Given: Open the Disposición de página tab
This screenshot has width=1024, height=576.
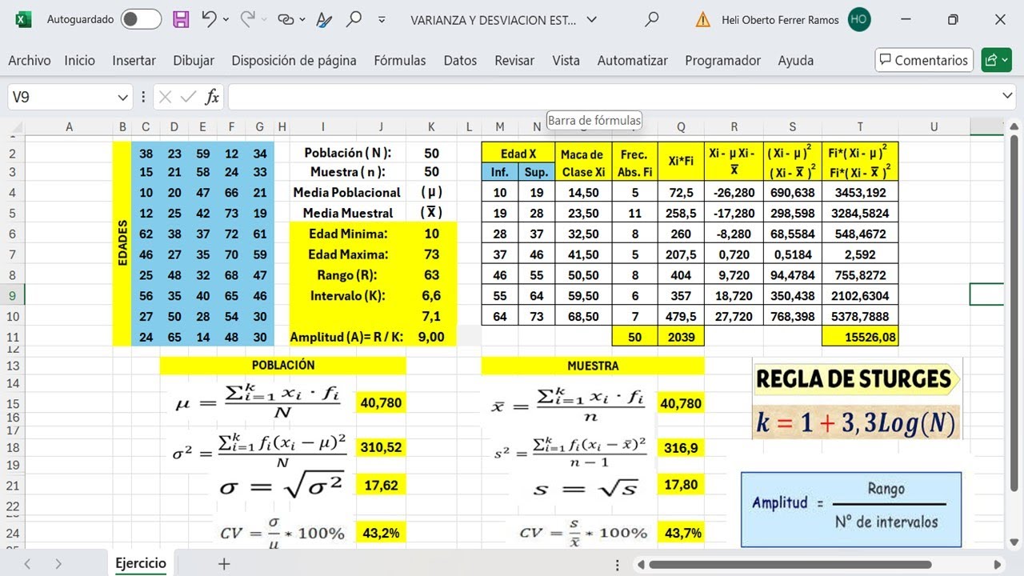Looking at the screenshot, I should click(x=294, y=60).
